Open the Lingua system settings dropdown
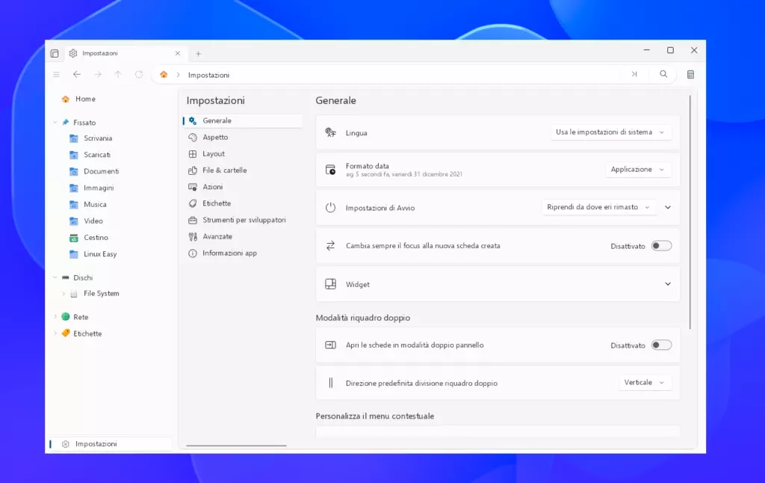Screen dimensions: 765x483 (x=610, y=132)
